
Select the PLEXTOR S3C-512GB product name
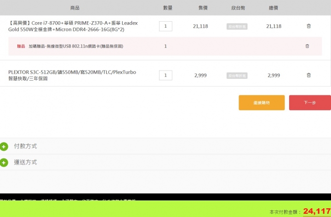coord(72,75)
